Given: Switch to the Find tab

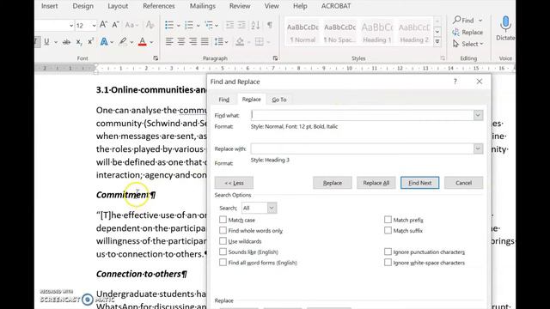Looking at the screenshot, I should point(224,100).
